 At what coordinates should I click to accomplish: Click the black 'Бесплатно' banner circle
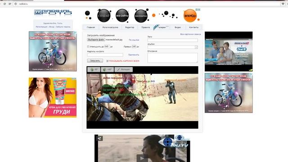(x=141, y=16)
